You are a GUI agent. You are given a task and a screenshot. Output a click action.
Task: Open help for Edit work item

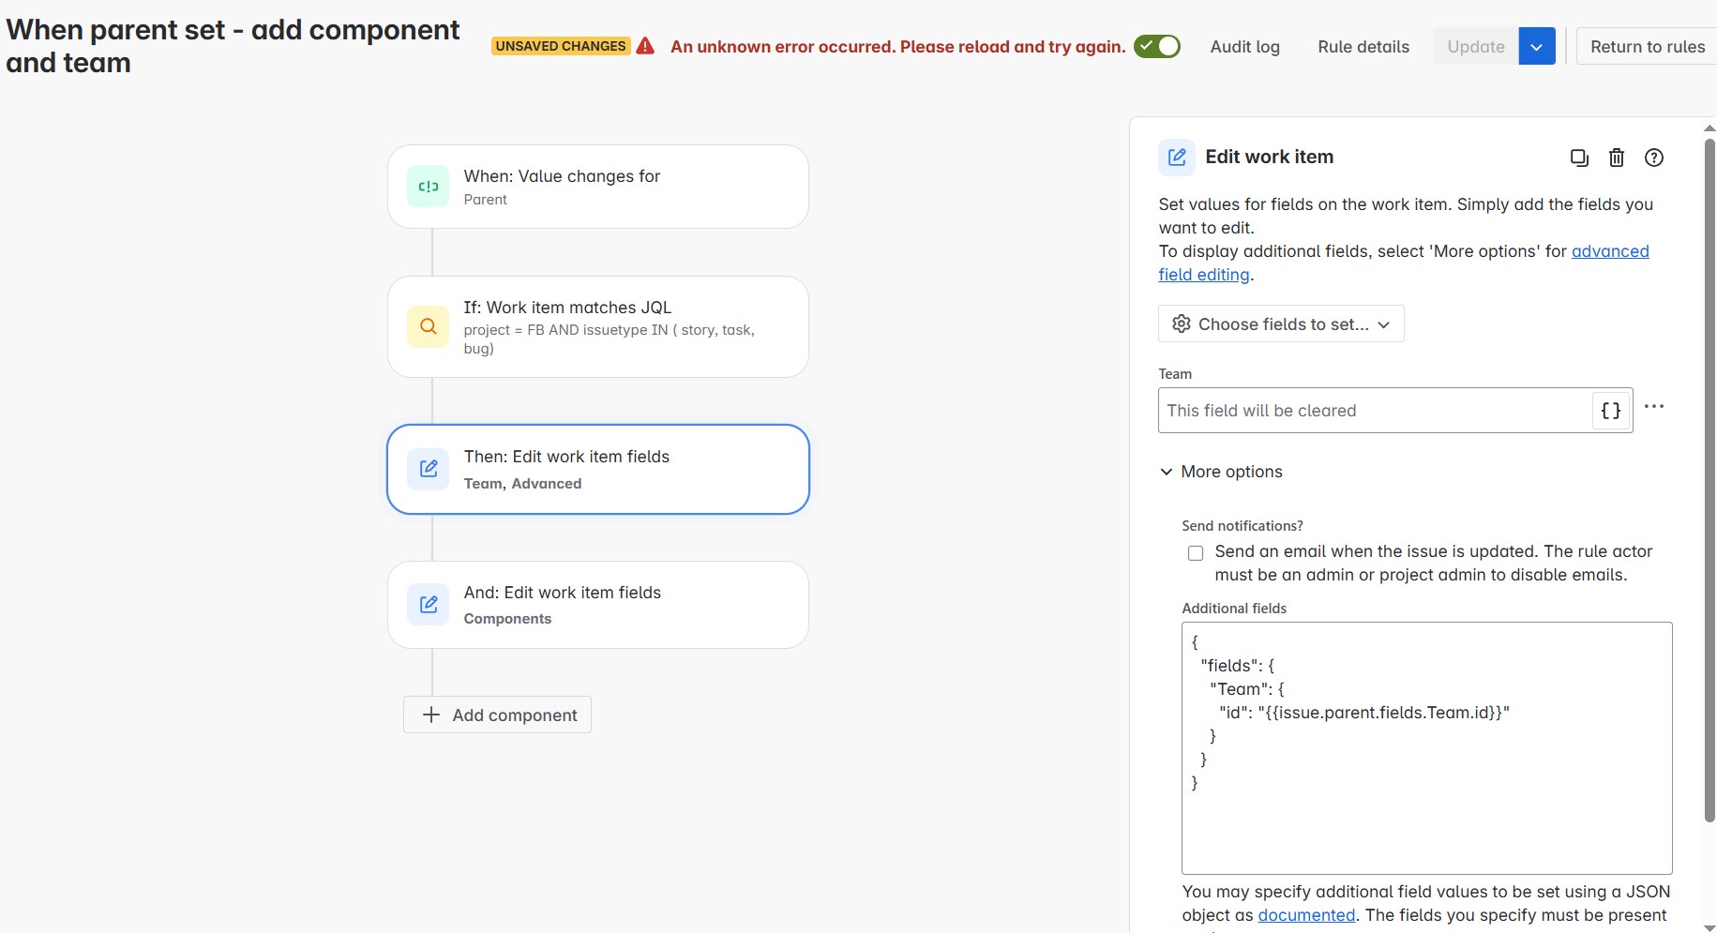(1654, 158)
